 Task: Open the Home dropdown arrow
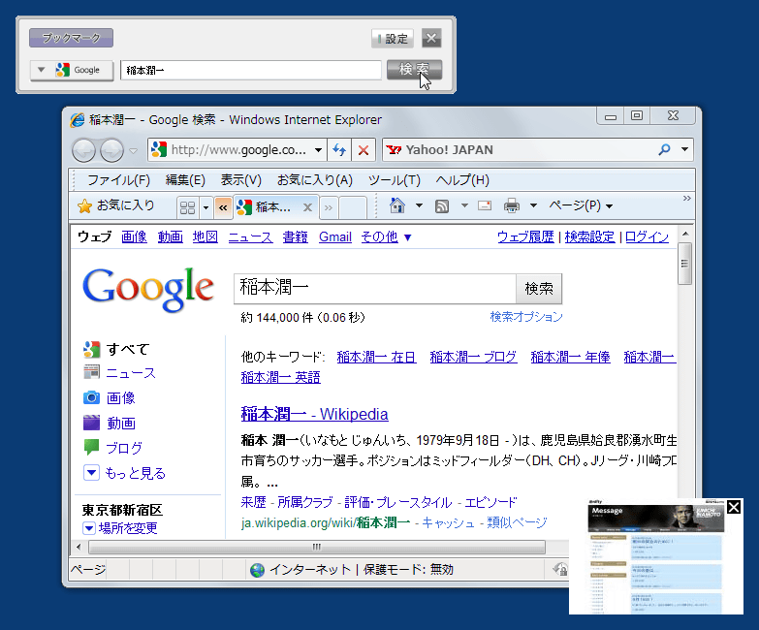[419, 205]
